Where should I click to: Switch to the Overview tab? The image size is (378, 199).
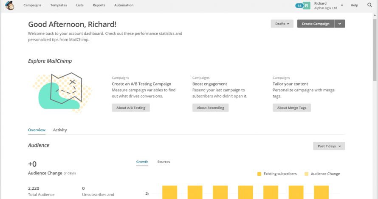(x=37, y=130)
